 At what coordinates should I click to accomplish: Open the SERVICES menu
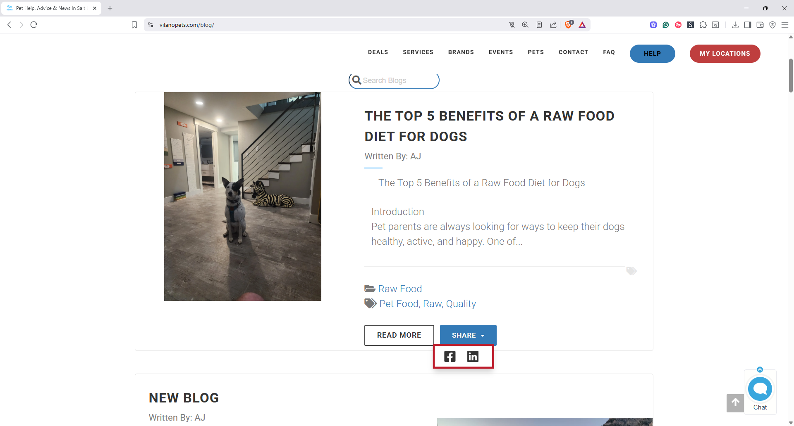click(x=418, y=52)
